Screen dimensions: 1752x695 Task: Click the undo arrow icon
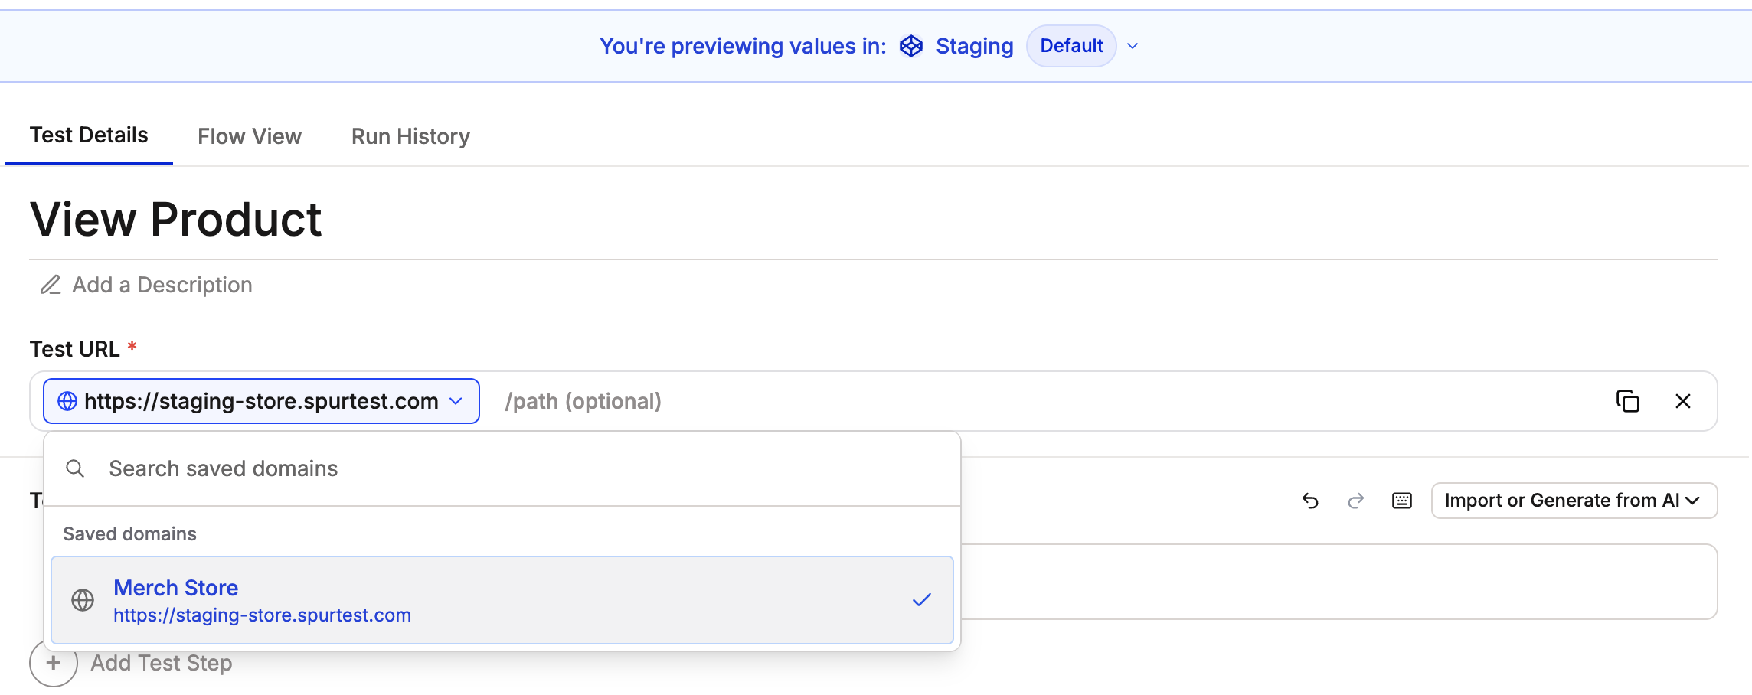[x=1310, y=501]
